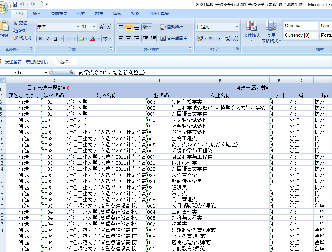Viewport: 332px width, 252px height.
Task: Click the 选项... security options button
Action: pyautogui.click(x=65, y=62)
